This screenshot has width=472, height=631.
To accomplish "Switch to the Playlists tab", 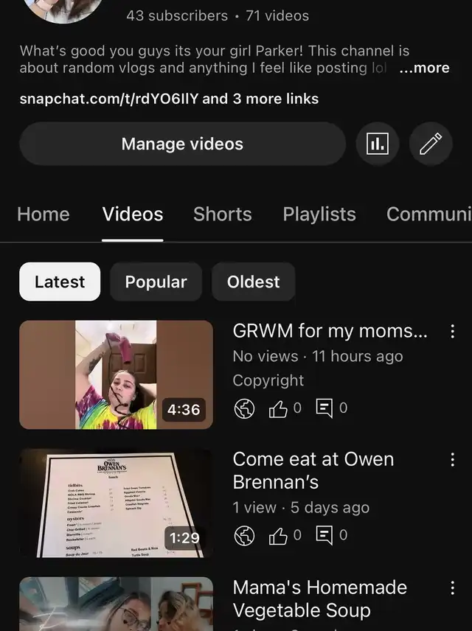I will click(x=319, y=214).
